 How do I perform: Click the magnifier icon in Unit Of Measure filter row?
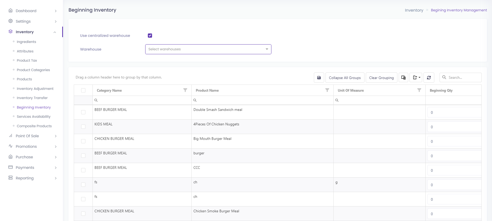(337, 100)
